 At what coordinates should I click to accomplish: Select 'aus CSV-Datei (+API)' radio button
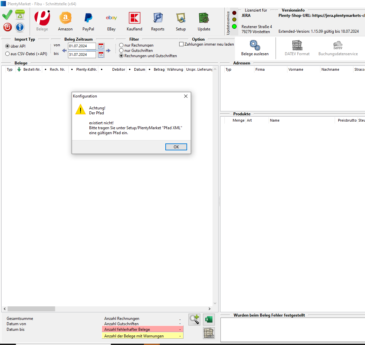[8, 54]
